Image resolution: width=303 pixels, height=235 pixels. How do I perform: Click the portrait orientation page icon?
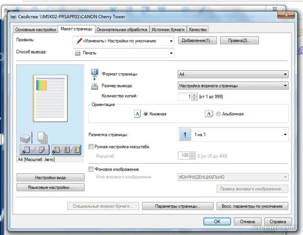point(137,114)
